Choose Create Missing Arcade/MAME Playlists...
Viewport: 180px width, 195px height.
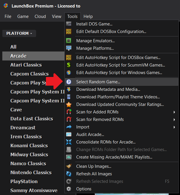(122, 157)
